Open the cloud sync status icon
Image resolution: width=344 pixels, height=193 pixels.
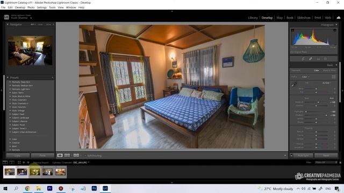click(339, 18)
